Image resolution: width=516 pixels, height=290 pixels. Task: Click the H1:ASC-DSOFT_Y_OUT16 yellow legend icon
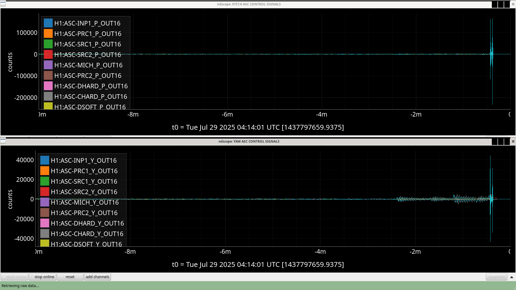(x=45, y=243)
